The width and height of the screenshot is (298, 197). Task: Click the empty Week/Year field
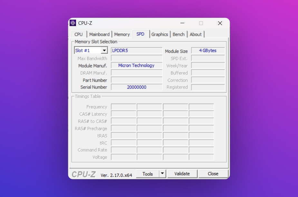click(208, 66)
